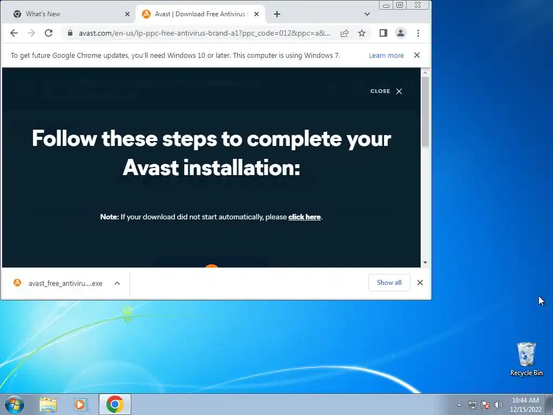Click the vertical scrollbar thumb

click(426, 111)
